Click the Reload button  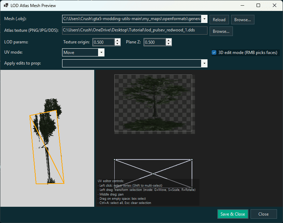pyautogui.click(x=219, y=19)
